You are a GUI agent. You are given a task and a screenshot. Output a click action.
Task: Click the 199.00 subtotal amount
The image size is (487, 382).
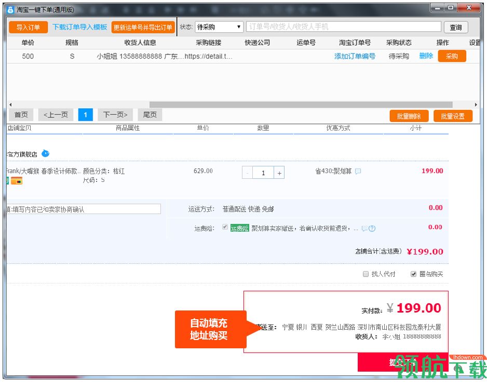click(432, 171)
